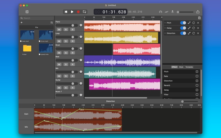Rewind to start with skip-back button
Image resolution: width=221 pixels, height=138 pixels.
66,12
